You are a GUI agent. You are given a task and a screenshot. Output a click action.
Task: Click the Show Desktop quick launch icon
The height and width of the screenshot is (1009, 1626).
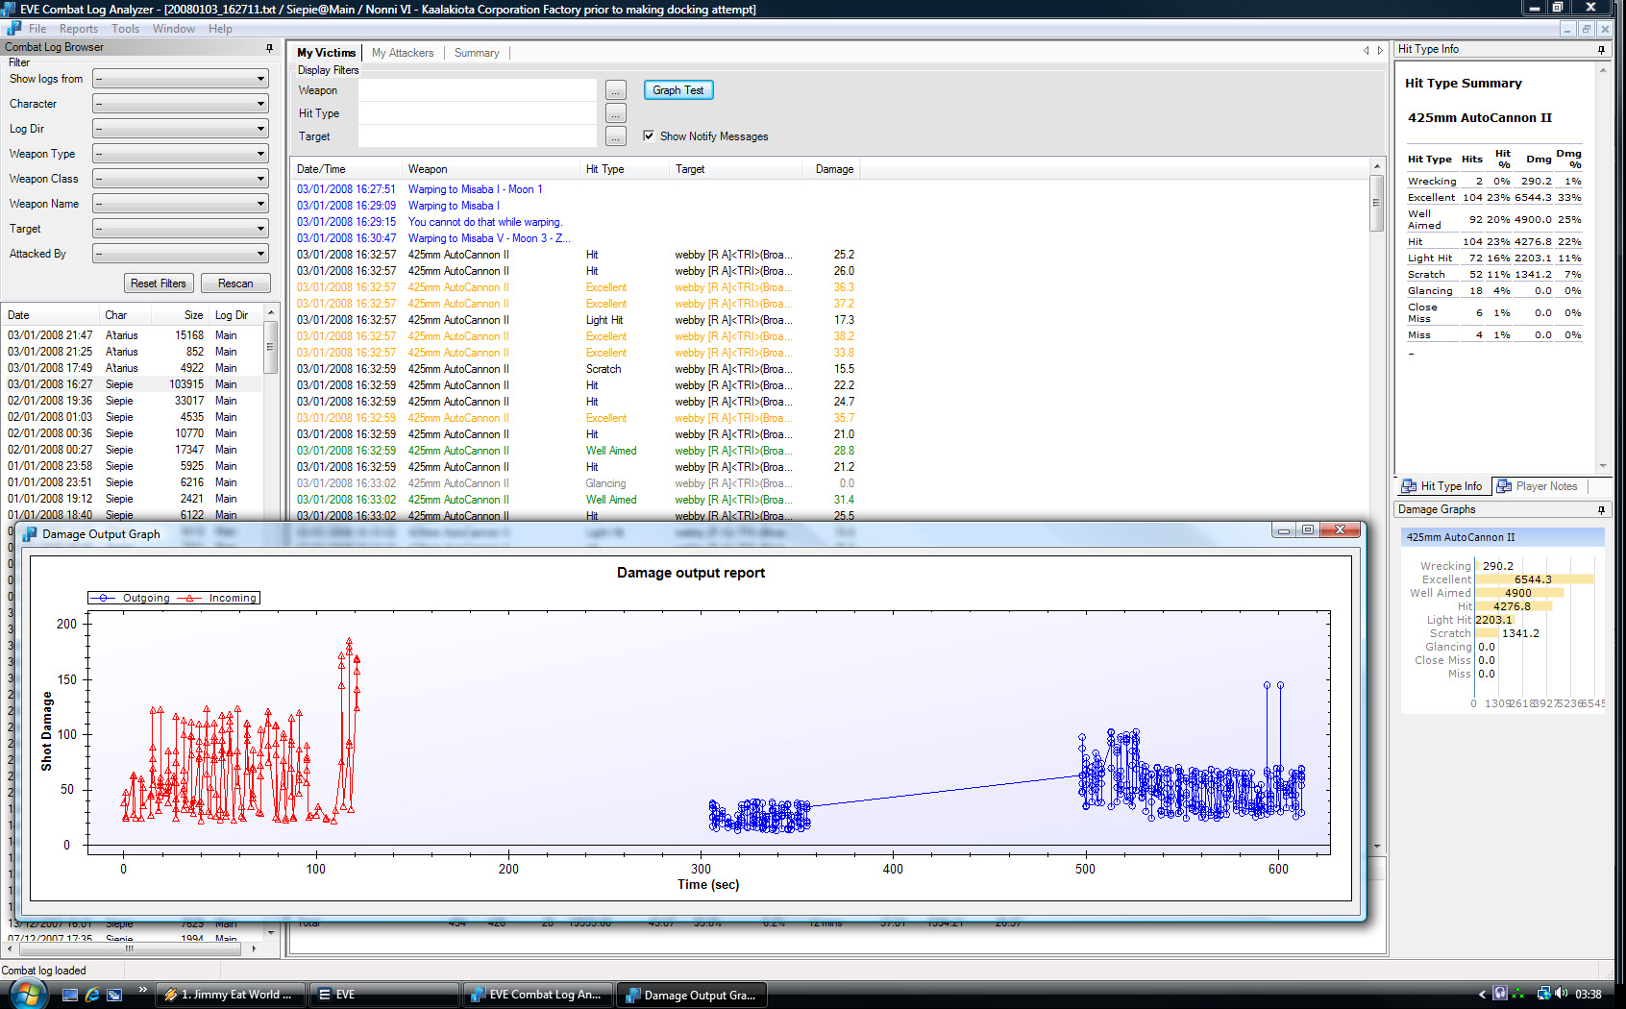pos(69,995)
